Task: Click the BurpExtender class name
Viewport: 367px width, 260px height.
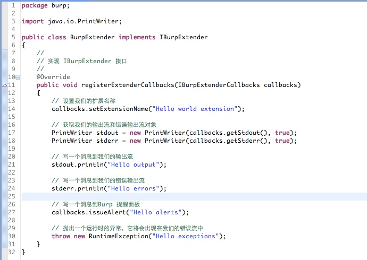Action: coord(93,37)
